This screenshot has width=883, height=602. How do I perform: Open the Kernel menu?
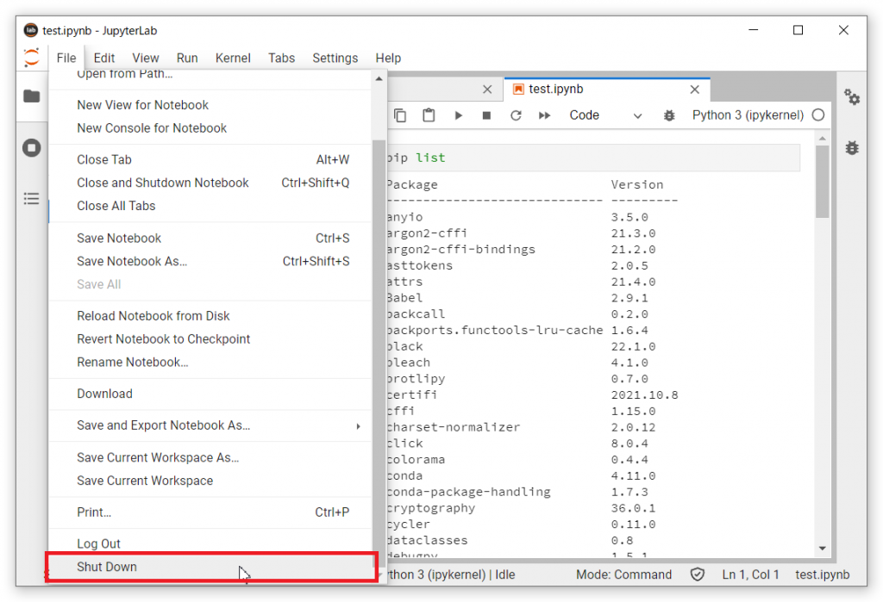233,58
